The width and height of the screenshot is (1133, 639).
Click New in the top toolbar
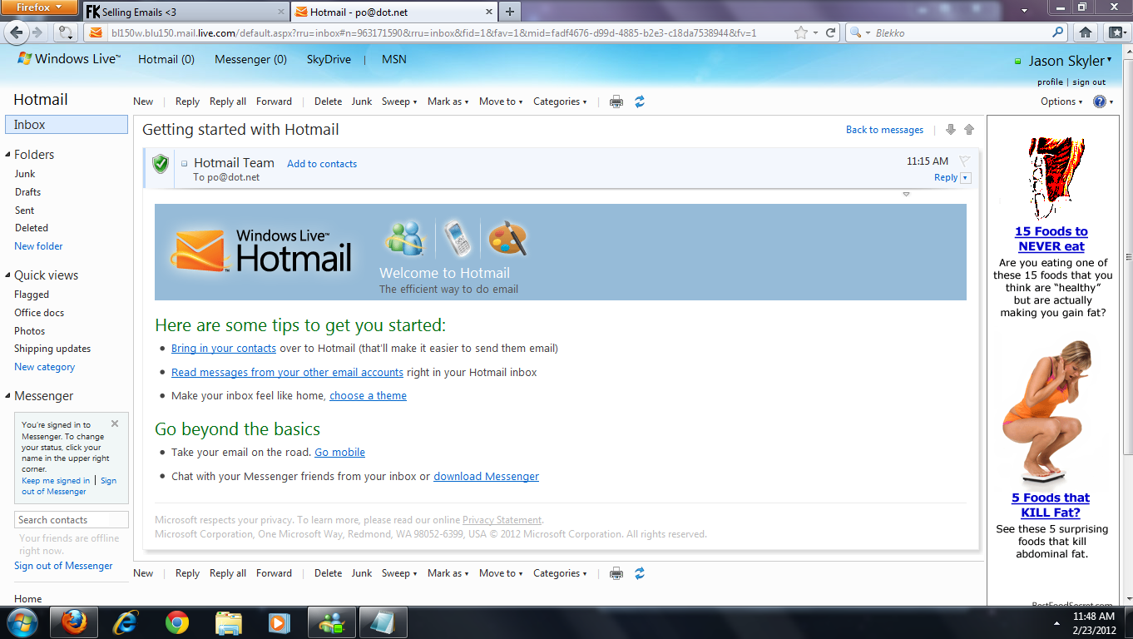[x=143, y=102]
